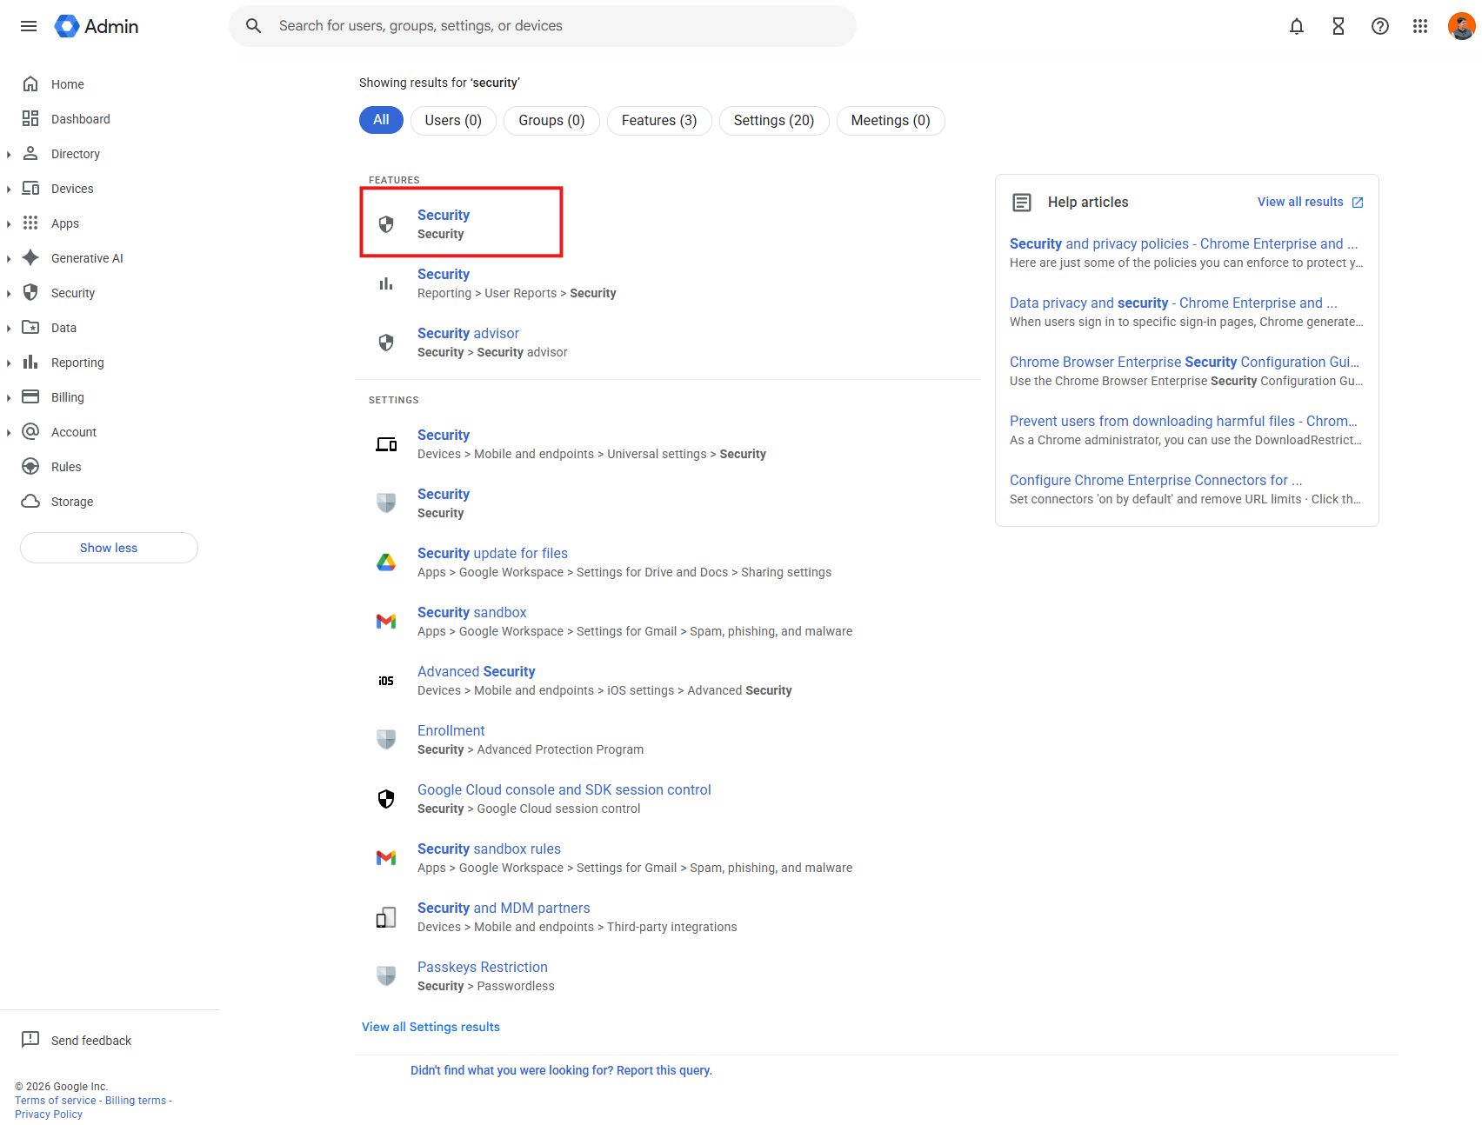Open the Google apps grid
Screen dimensions: 1482x1125
pos(1420,26)
